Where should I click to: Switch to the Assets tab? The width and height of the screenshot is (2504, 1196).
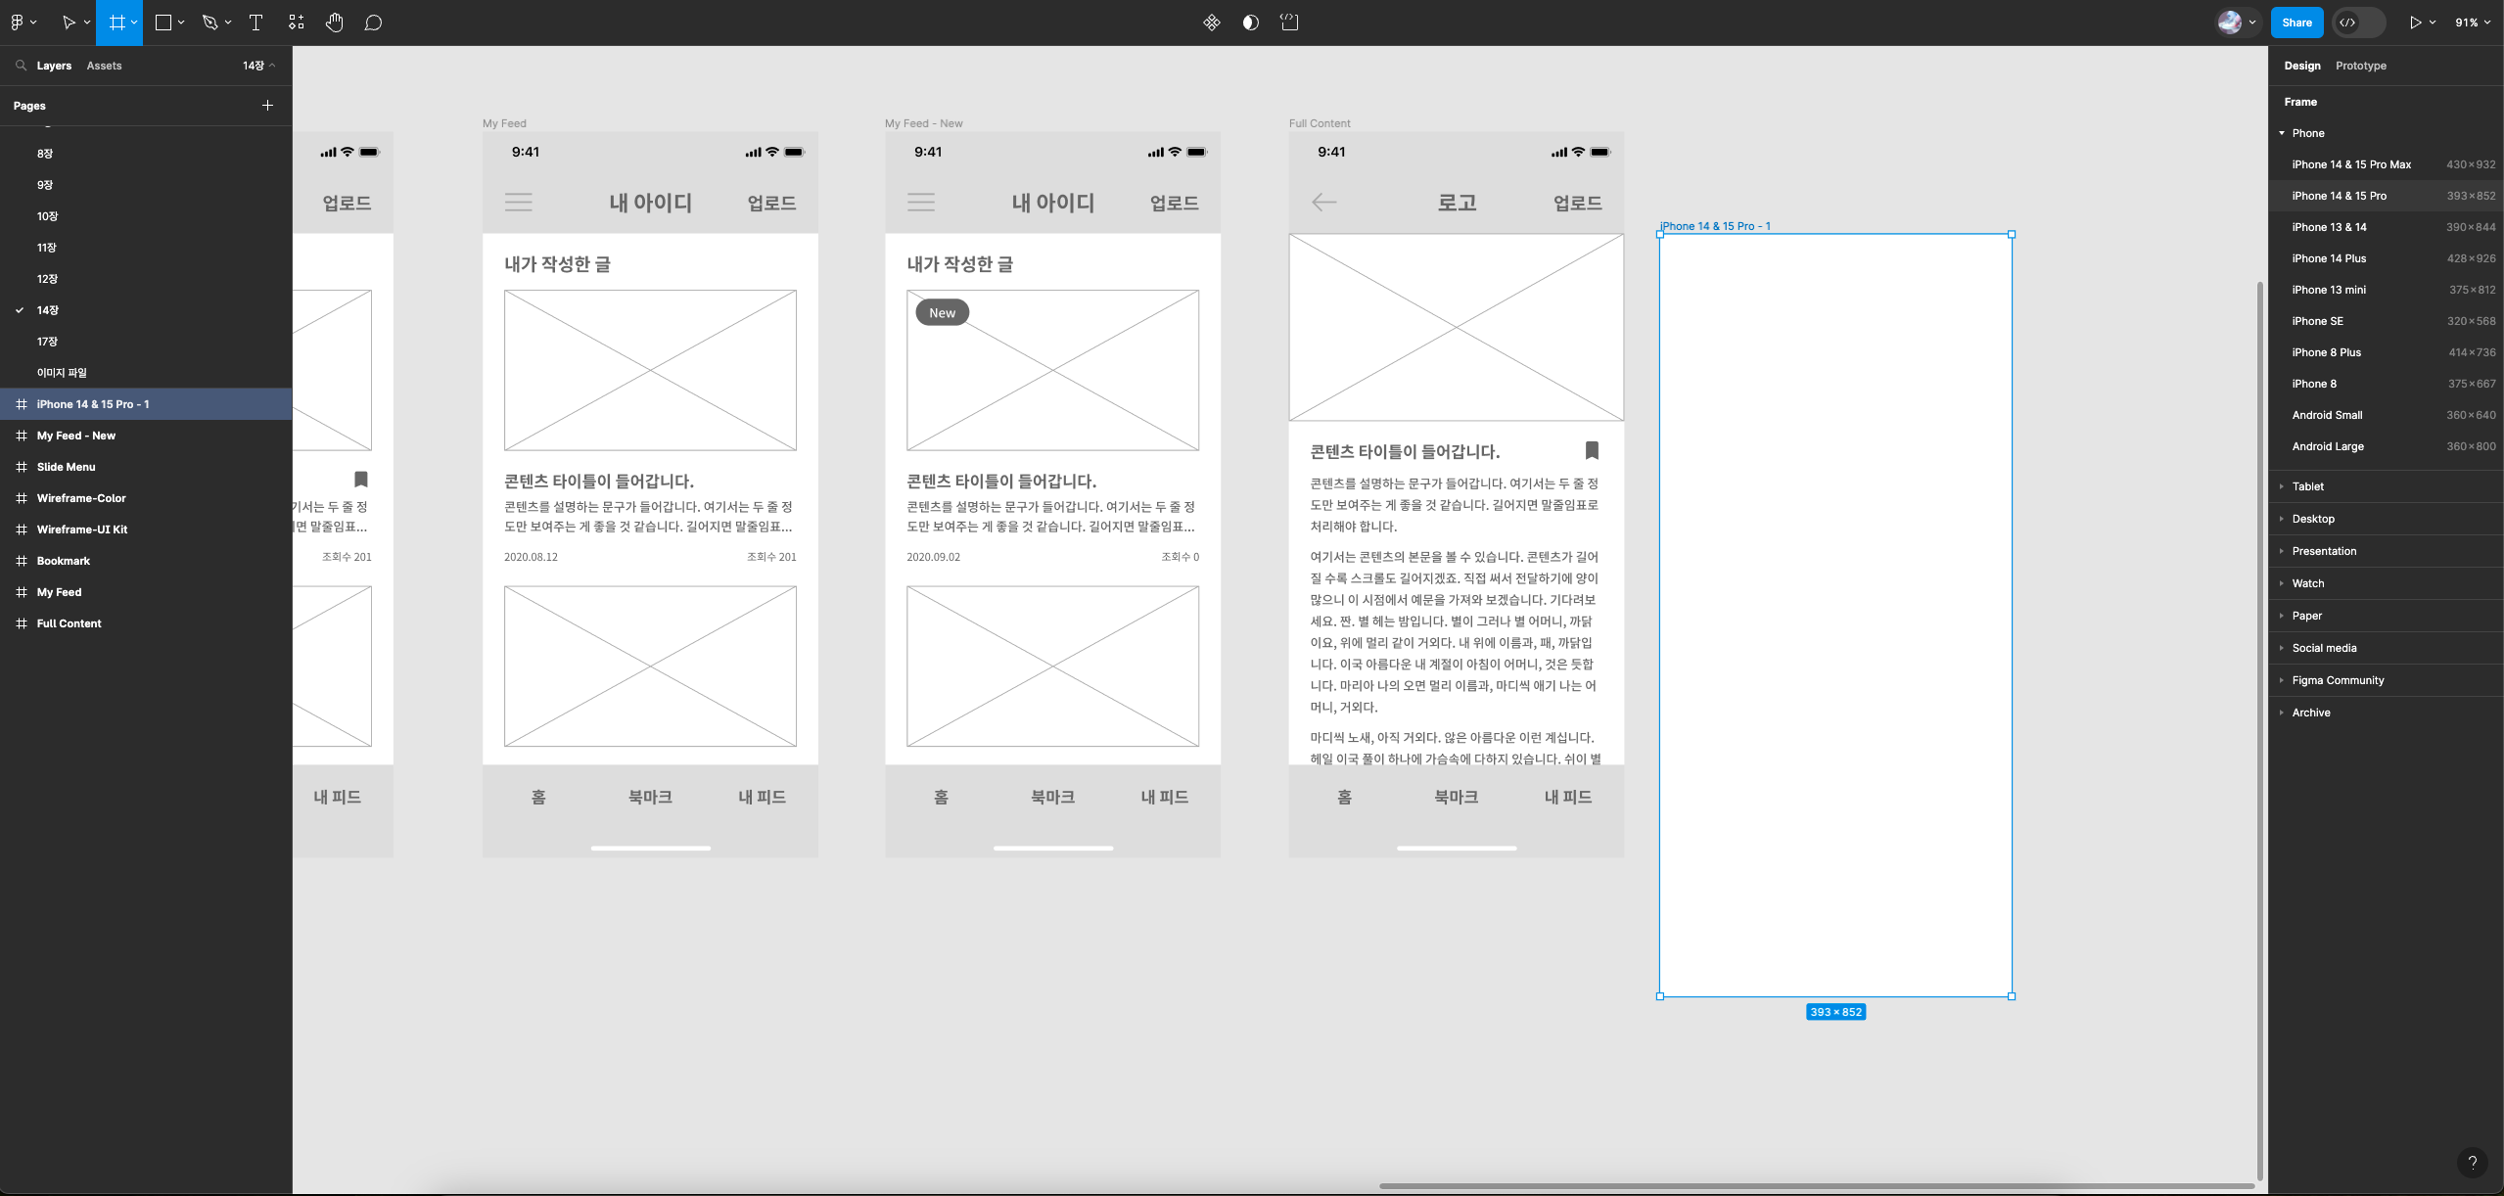[104, 66]
